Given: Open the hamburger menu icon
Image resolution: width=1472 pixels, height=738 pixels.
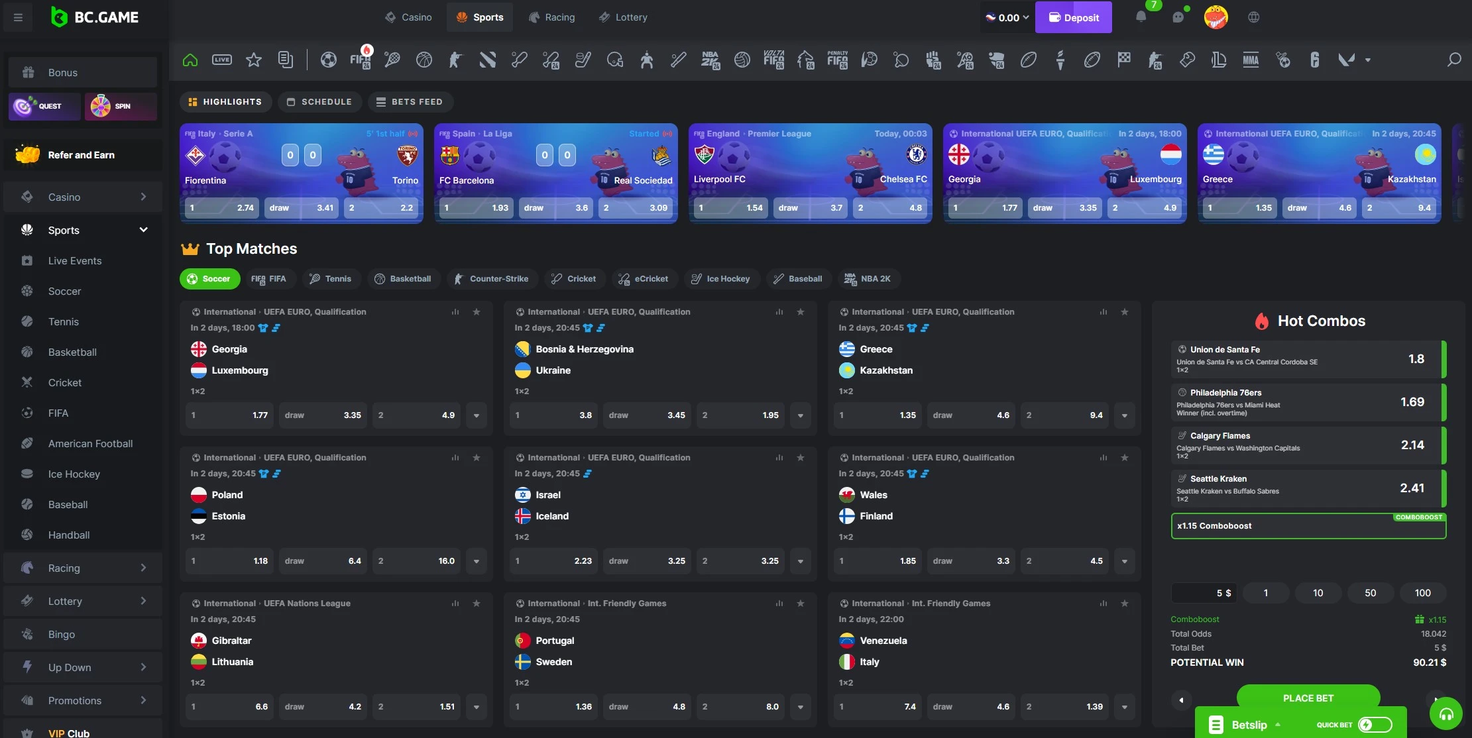Looking at the screenshot, I should pos(18,17).
